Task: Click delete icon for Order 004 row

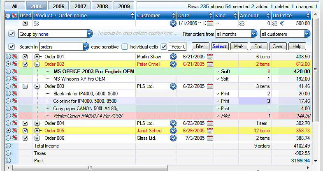Action: click(x=15, y=123)
